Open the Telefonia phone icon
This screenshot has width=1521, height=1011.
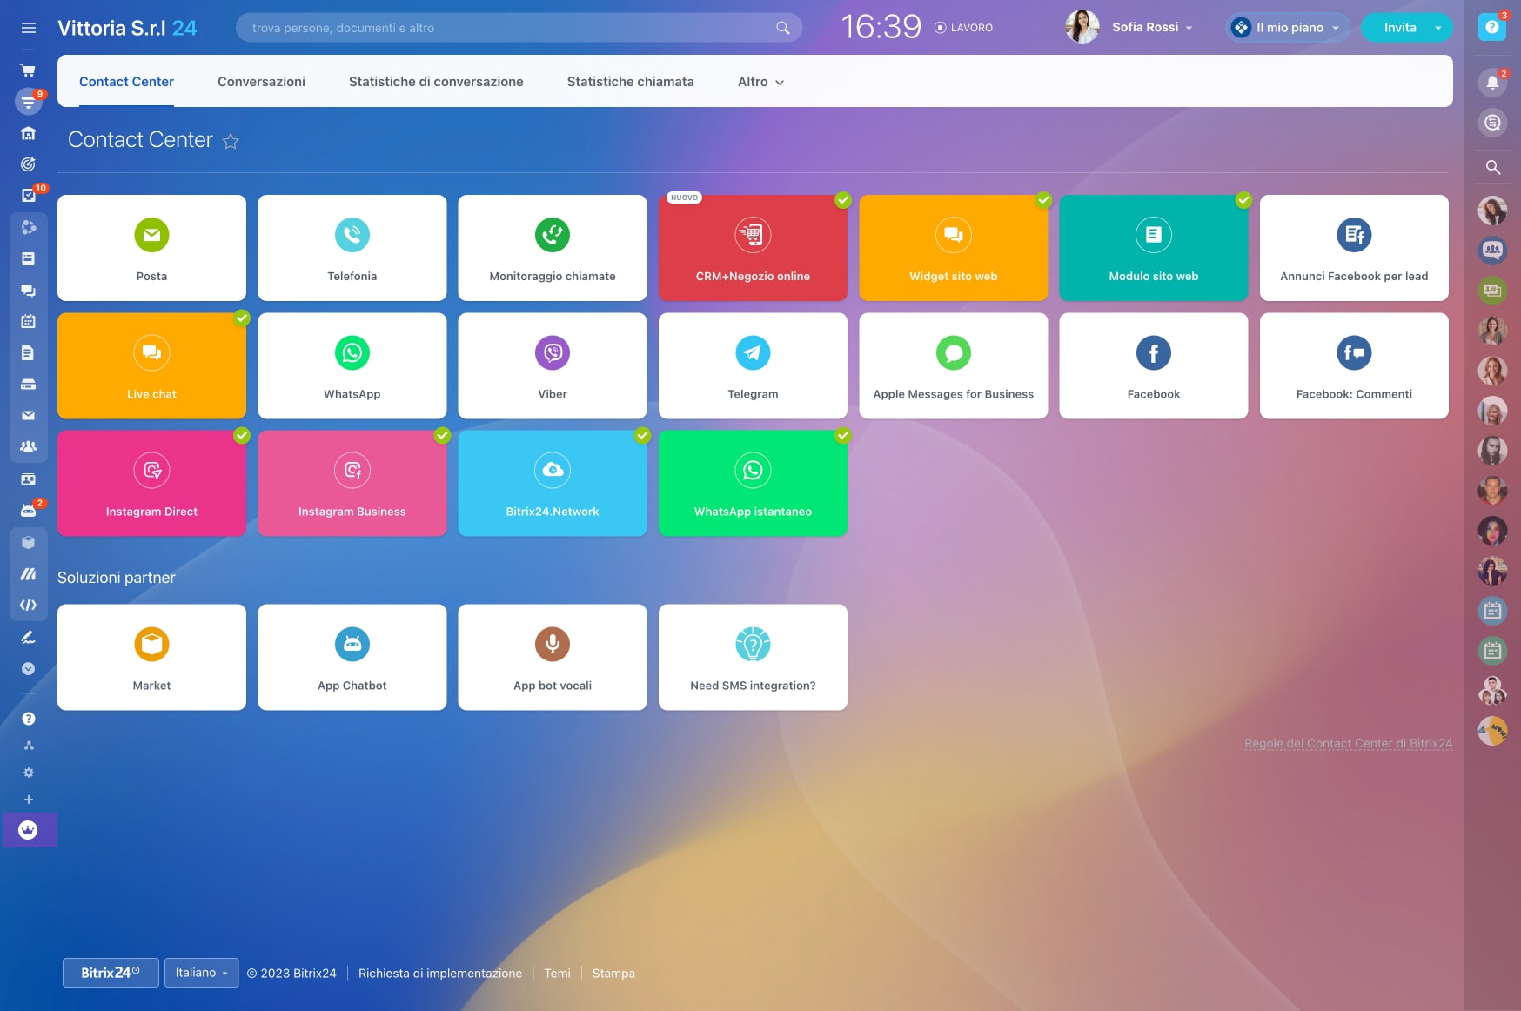(352, 235)
